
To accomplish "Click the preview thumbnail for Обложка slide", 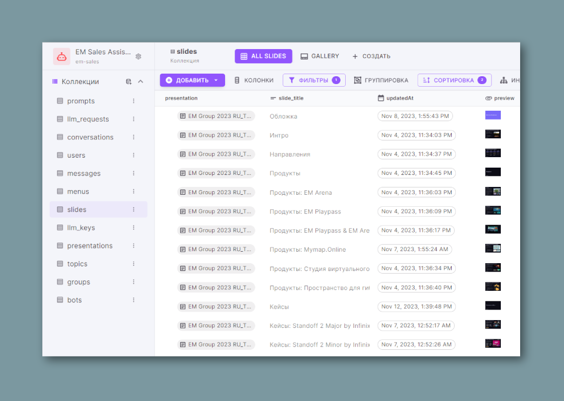I will [492, 115].
